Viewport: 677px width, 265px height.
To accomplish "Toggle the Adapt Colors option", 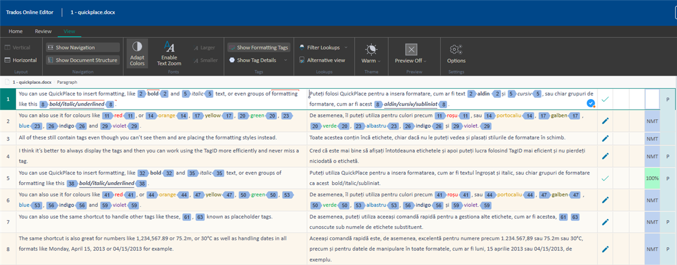I will click(x=137, y=53).
